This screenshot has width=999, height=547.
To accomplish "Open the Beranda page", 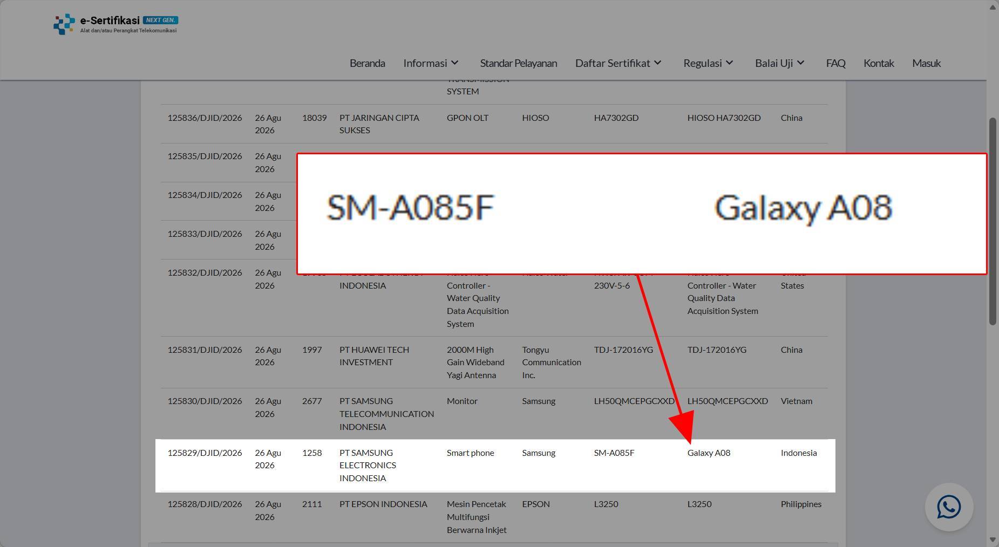I will click(x=367, y=63).
